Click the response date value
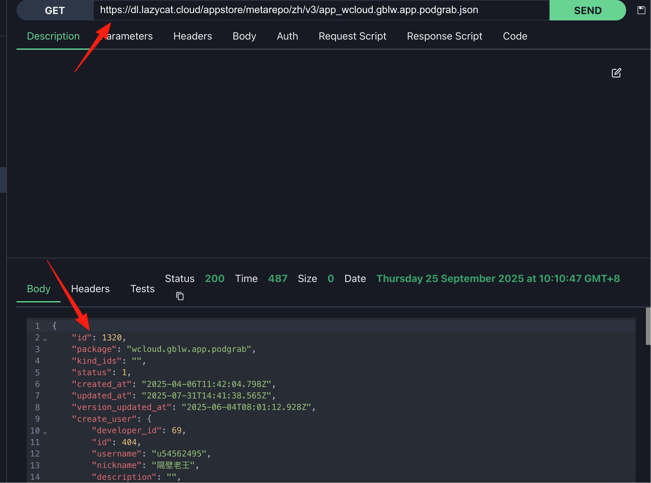The image size is (651, 483). coord(498,279)
